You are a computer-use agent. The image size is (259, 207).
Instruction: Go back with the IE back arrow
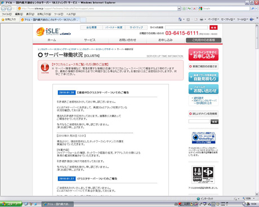4,8
